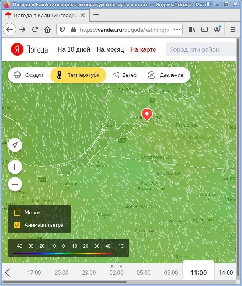
Task: Open the Firefox account icon
Action: 217,29
